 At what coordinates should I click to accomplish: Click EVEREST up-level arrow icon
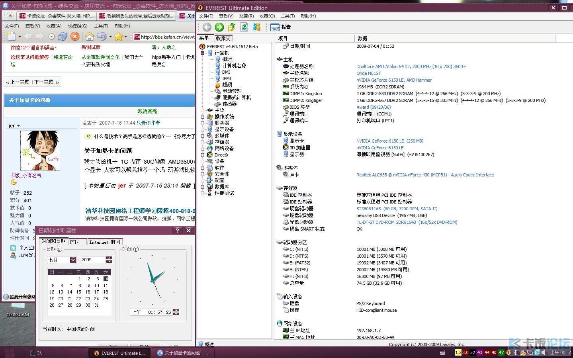232,27
